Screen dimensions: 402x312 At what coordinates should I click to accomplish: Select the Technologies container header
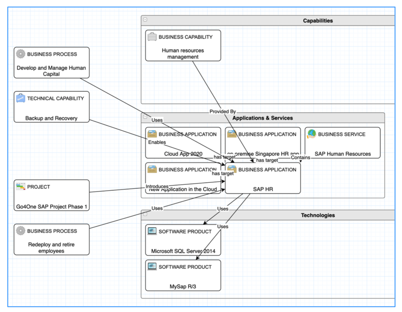[x=268, y=215]
